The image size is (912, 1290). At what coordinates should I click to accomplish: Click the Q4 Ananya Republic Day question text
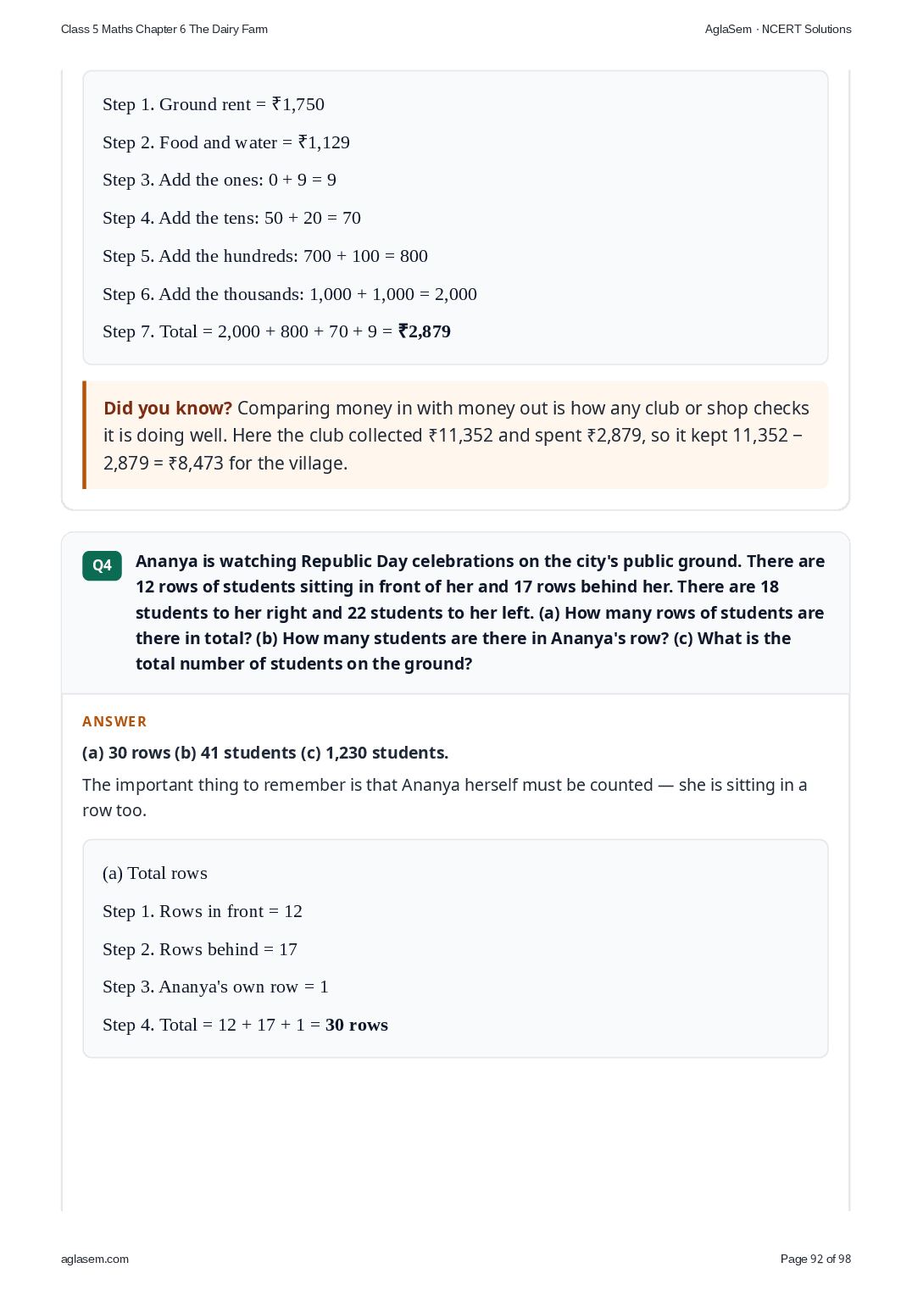tap(480, 612)
